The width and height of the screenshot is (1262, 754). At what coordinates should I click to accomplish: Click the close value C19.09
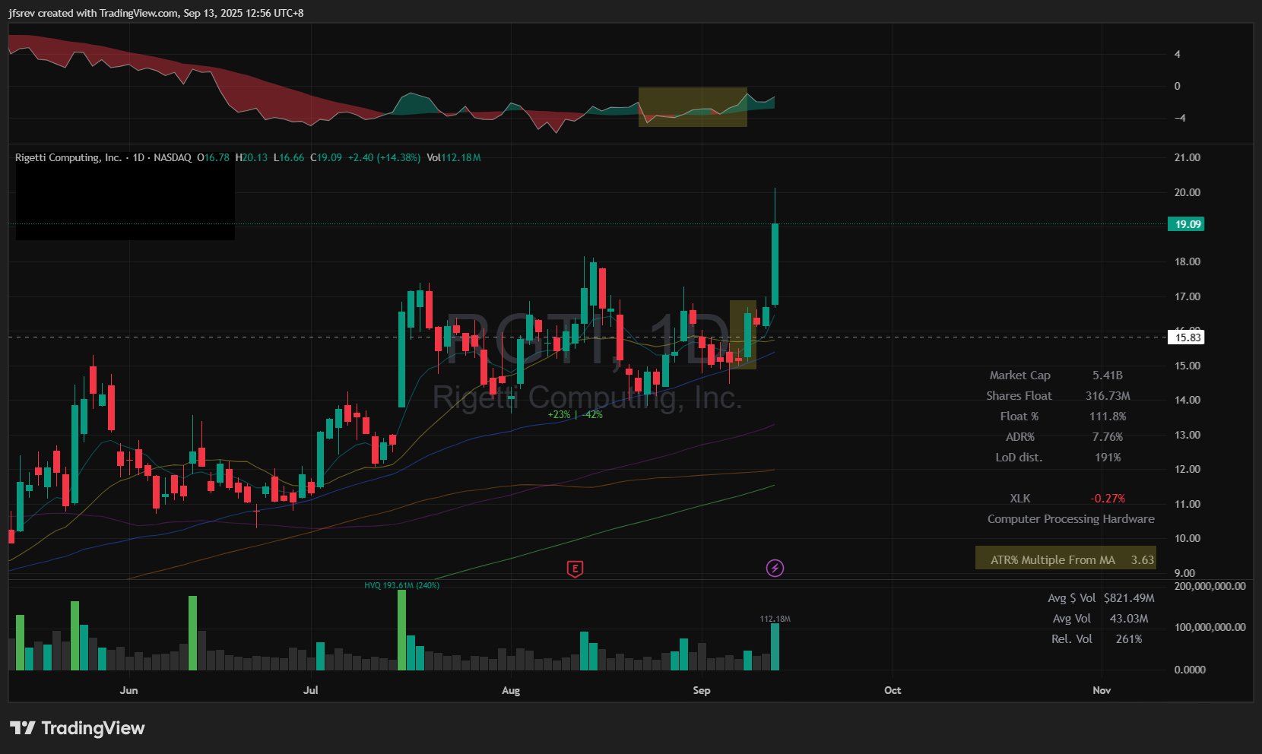click(x=326, y=157)
